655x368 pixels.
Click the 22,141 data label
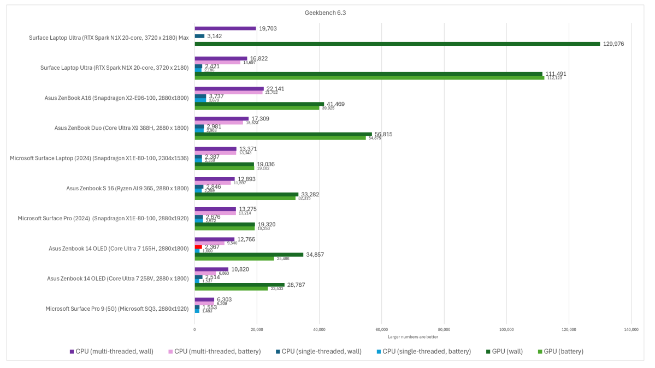275,89
